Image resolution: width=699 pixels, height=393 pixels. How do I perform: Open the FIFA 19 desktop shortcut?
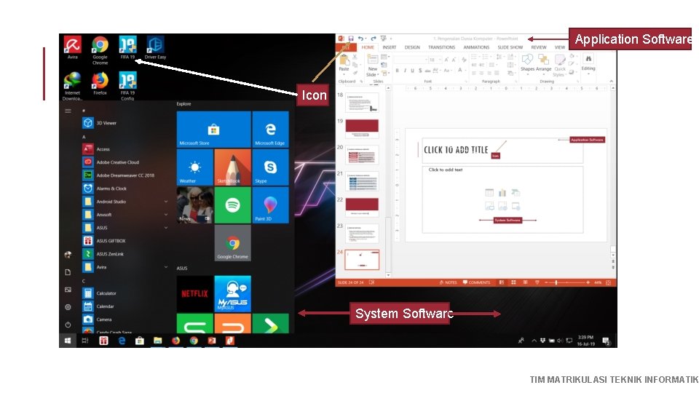(127, 47)
